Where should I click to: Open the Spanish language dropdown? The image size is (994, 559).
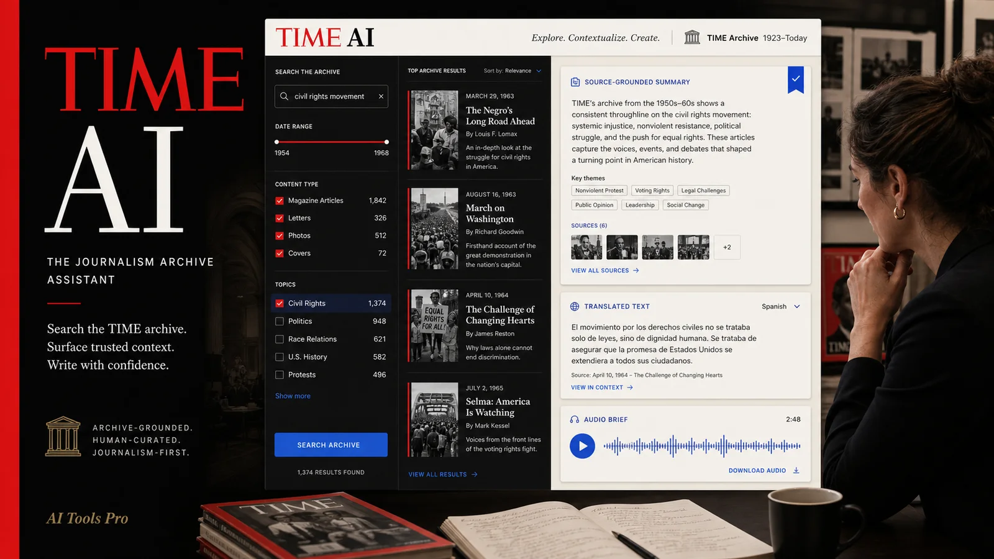(781, 306)
